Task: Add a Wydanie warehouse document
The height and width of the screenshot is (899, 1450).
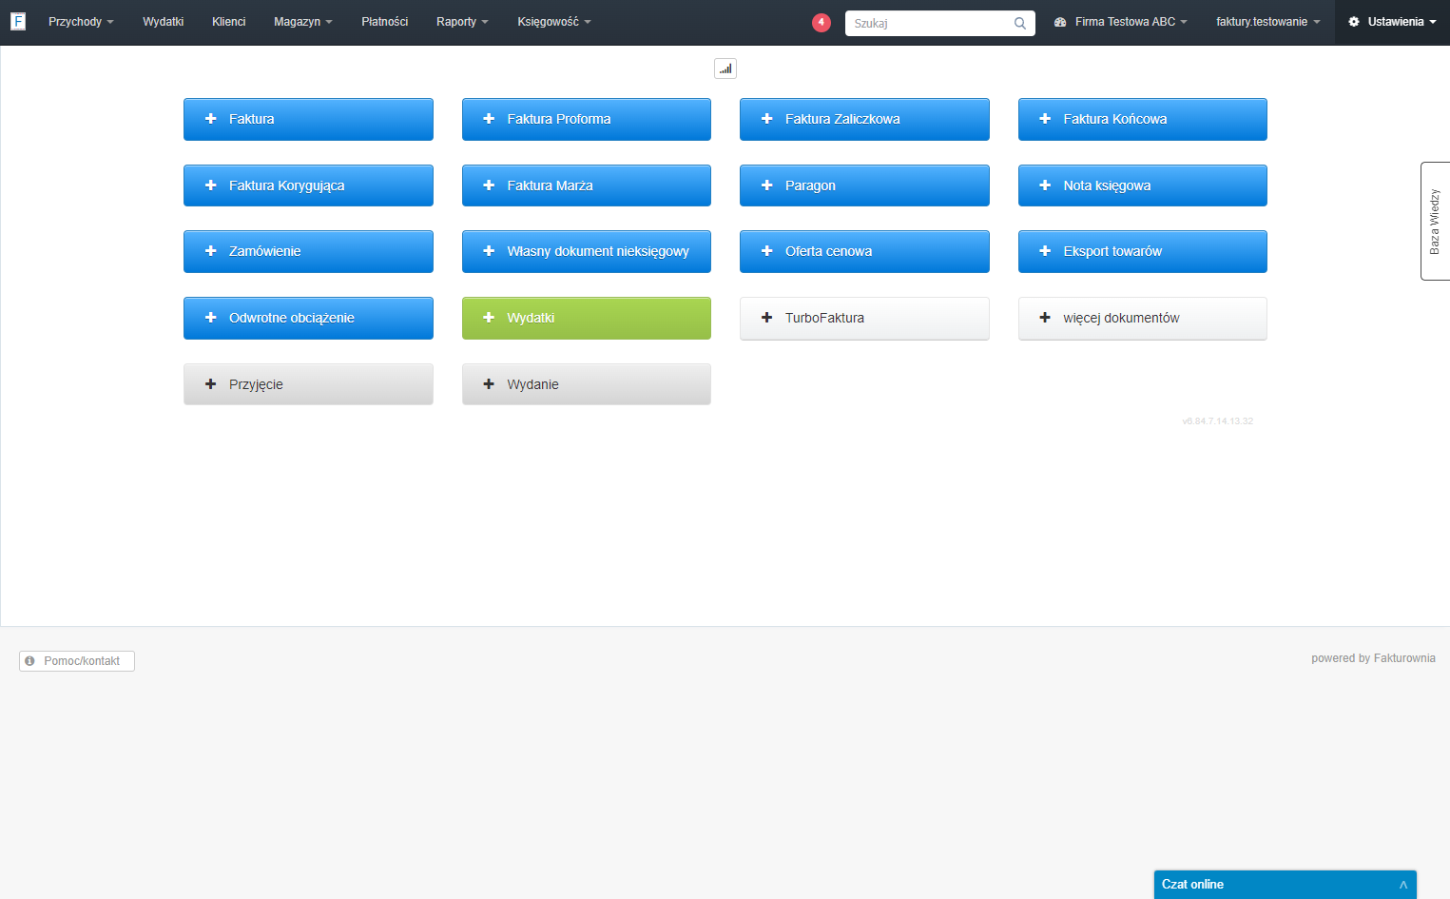Action: (587, 384)
